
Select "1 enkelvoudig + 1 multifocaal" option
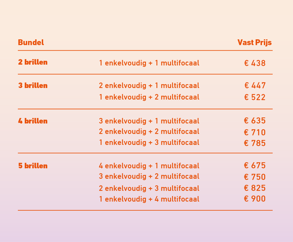tap(149, 63)
